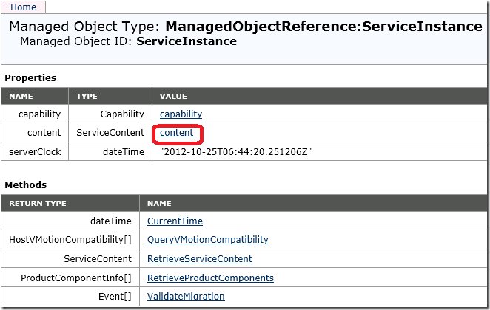The height and width of the screenshot is (310, 490).
Task: Invoke the CurrentTime method link
Action: (175, 221)
